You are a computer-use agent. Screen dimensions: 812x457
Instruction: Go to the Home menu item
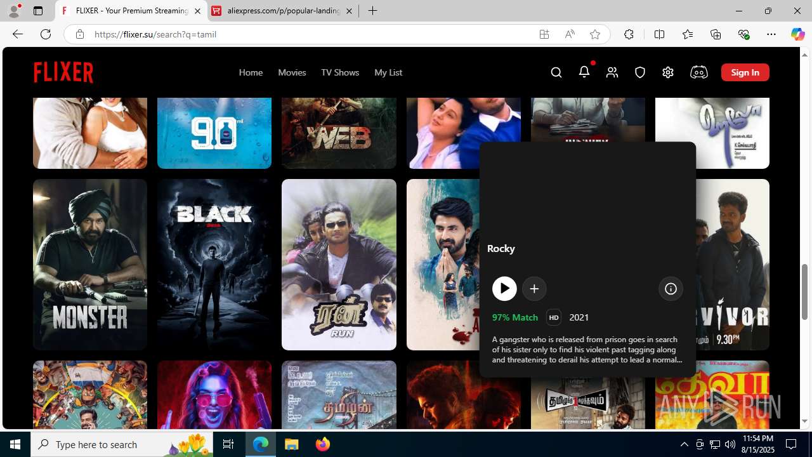[x=251, y=72]
